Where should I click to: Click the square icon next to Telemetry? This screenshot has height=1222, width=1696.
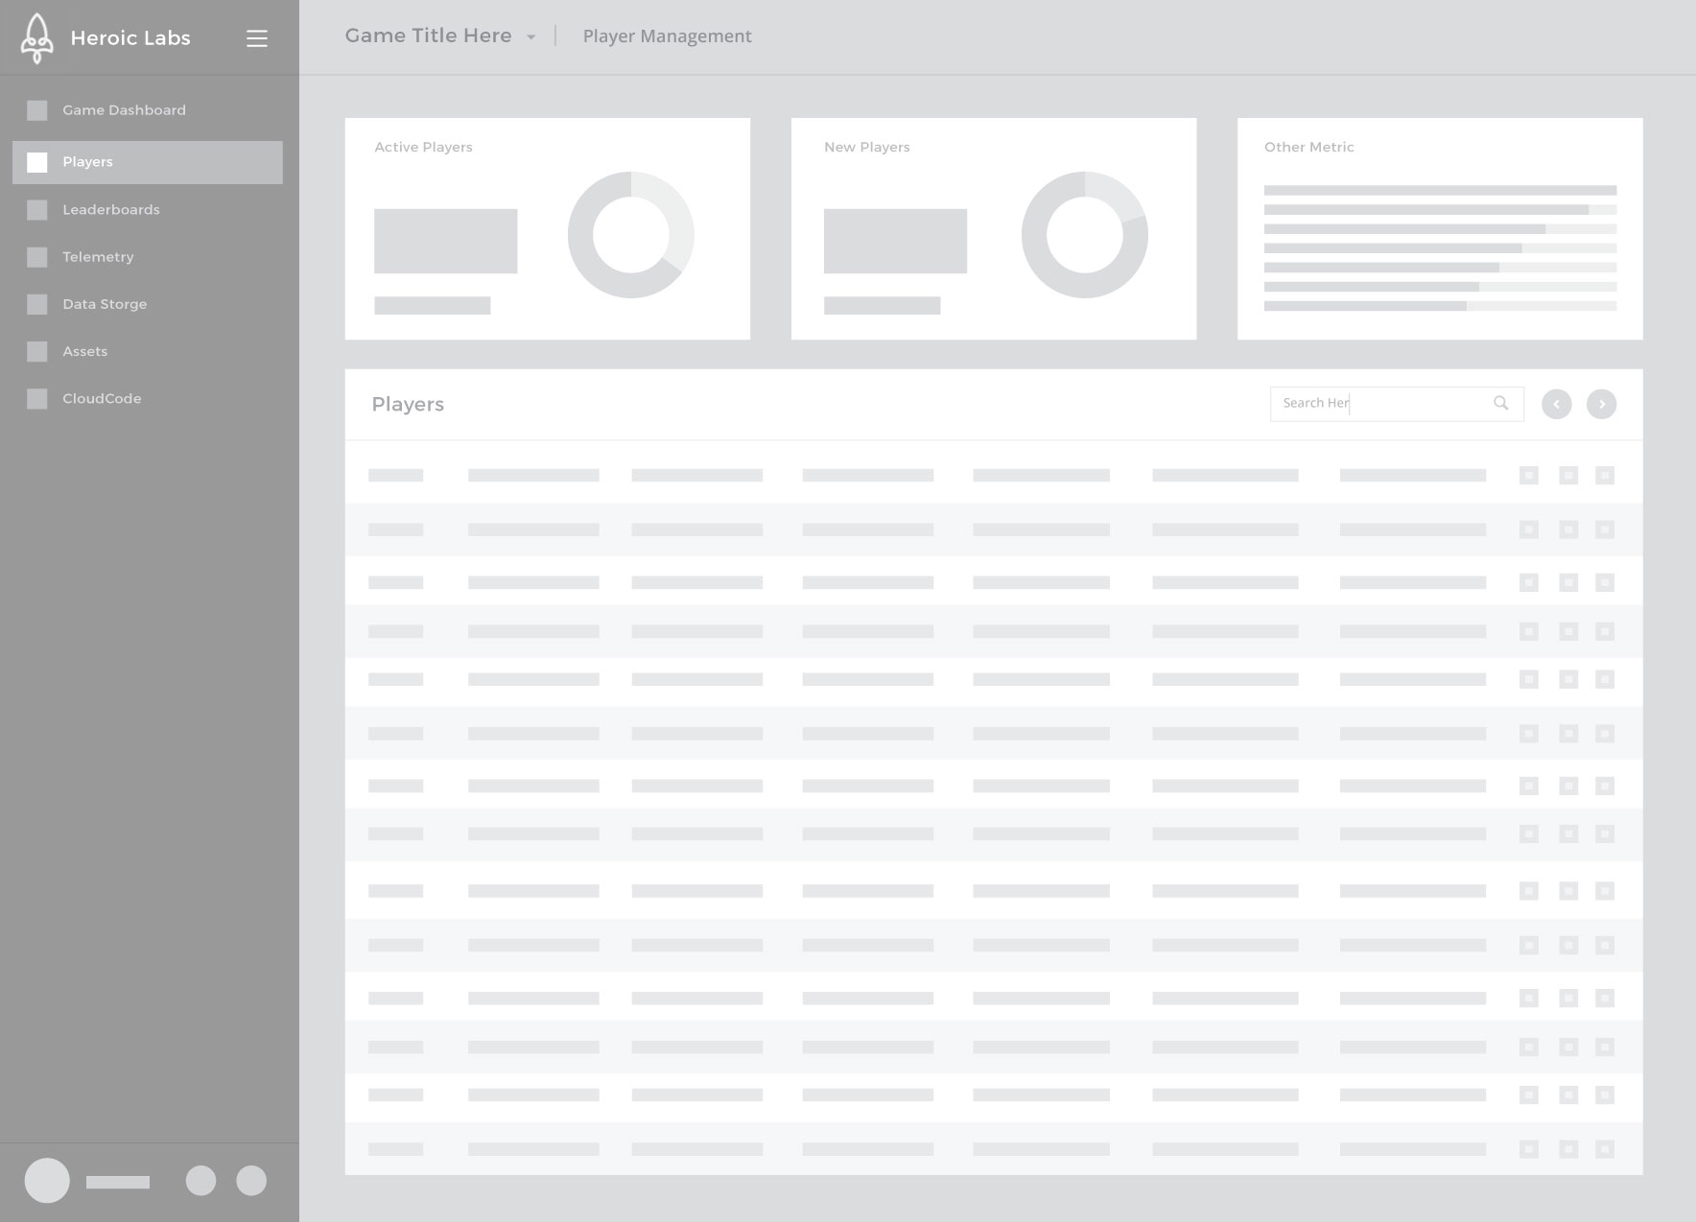37,257
